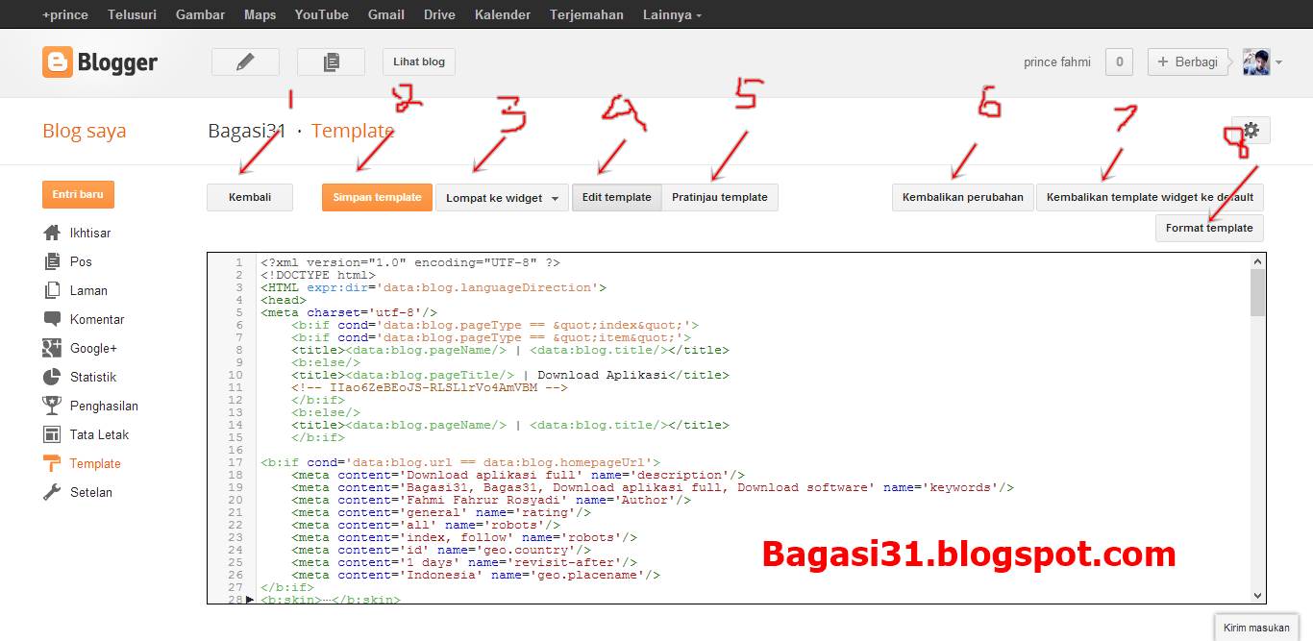This screenshot has height=641, width=1313.
Task: Click the Simpan template button
Action: (376, 197)
